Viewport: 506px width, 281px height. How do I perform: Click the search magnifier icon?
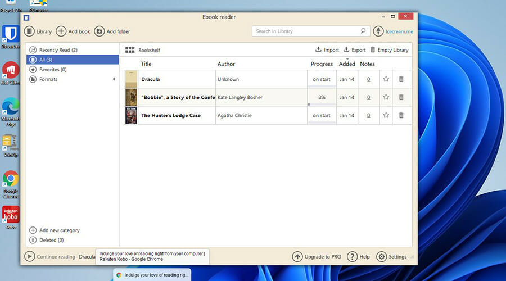363,31
